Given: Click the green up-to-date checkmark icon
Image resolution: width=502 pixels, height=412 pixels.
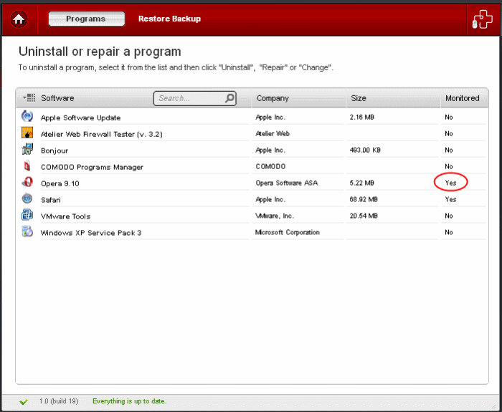Looking at the screenshot, I should [24, 402].
